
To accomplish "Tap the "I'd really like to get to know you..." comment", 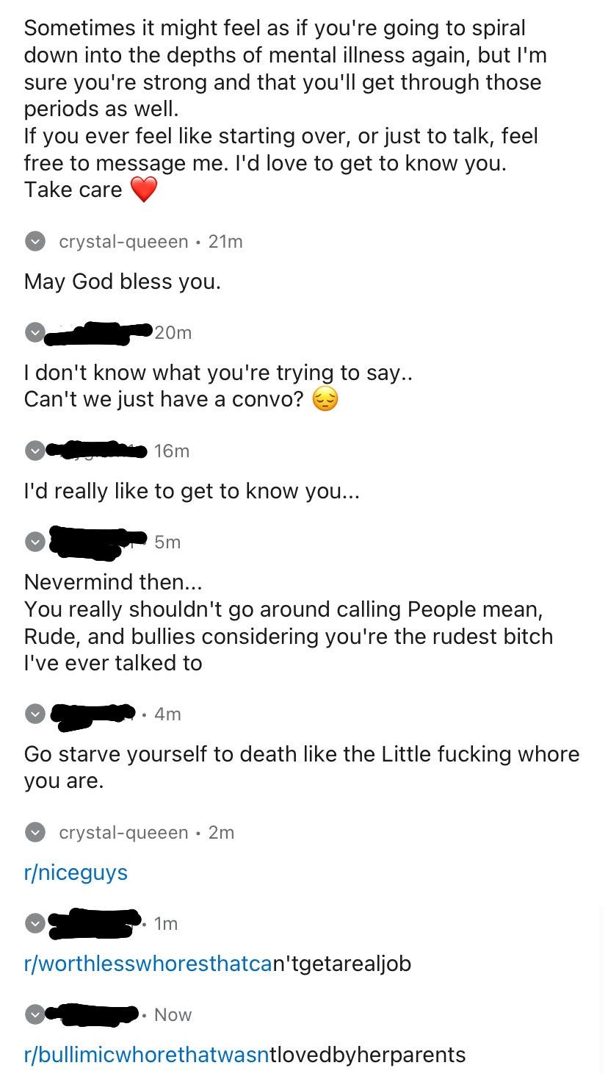I will pyautogui.click(x=192, y=491).
